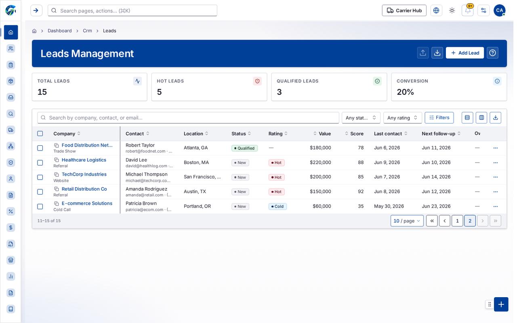Image resolution: width=517 pixels, height=323 pixels.
Task: Click the export download icon above table
Action: click(x=496, y=117)
